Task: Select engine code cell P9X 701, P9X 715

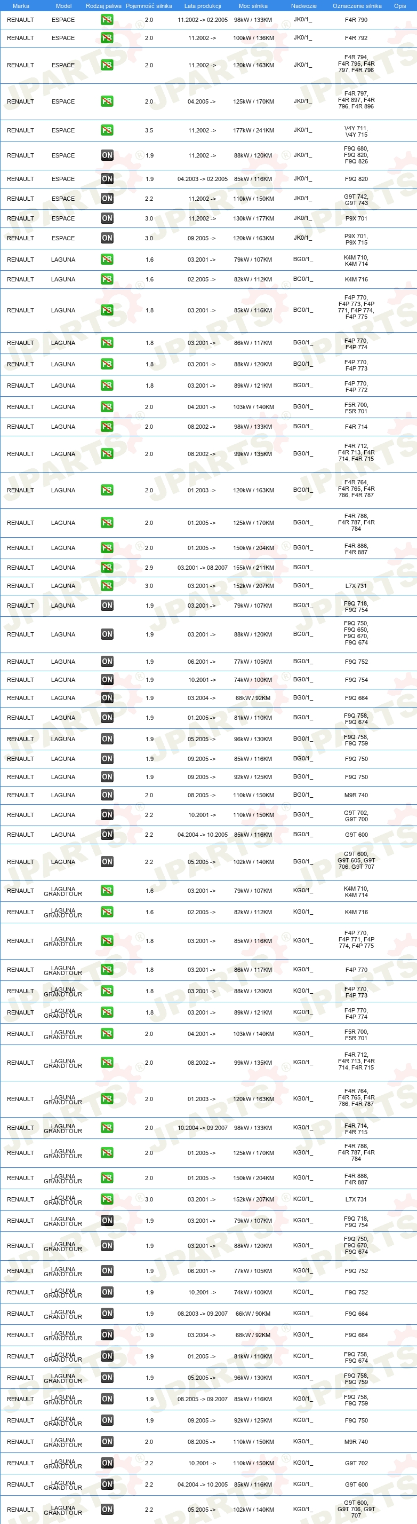Action: click(356, 239)
